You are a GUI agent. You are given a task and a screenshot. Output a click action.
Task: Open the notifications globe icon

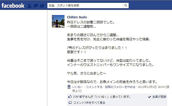(42, 6)
